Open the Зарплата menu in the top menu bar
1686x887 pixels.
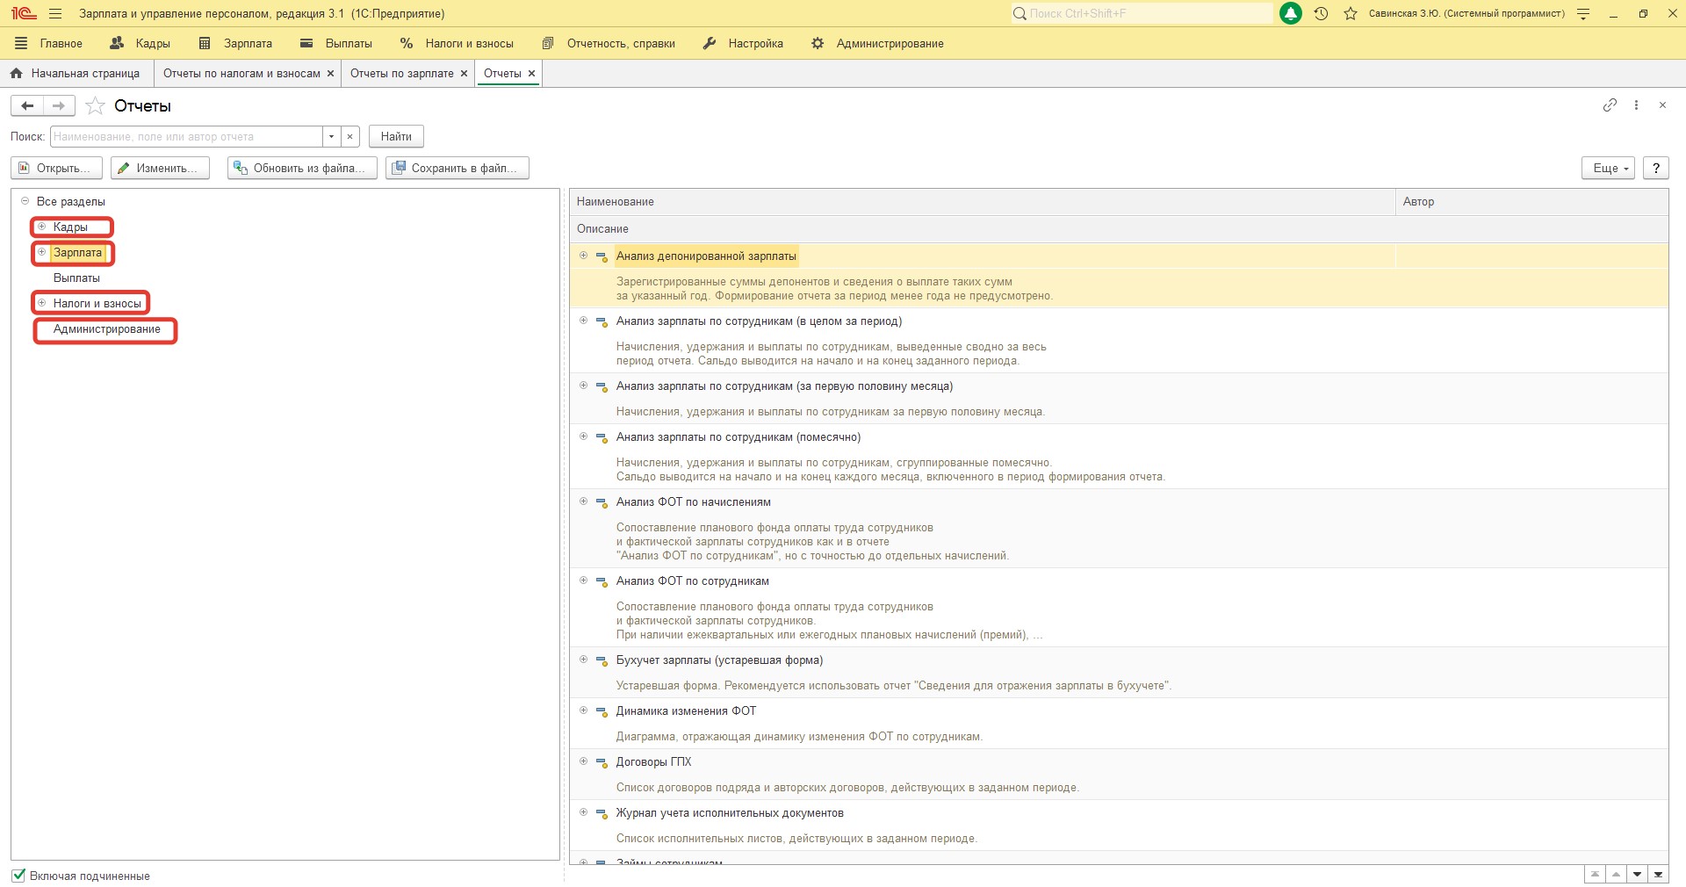tap(235, 43)
